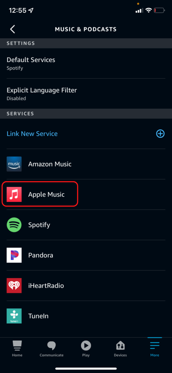Image resolution: width=172 pixels, height=373 pixels.
Task: Tap the iHeartRadio heart logo icon
Action: coord(14,286)
